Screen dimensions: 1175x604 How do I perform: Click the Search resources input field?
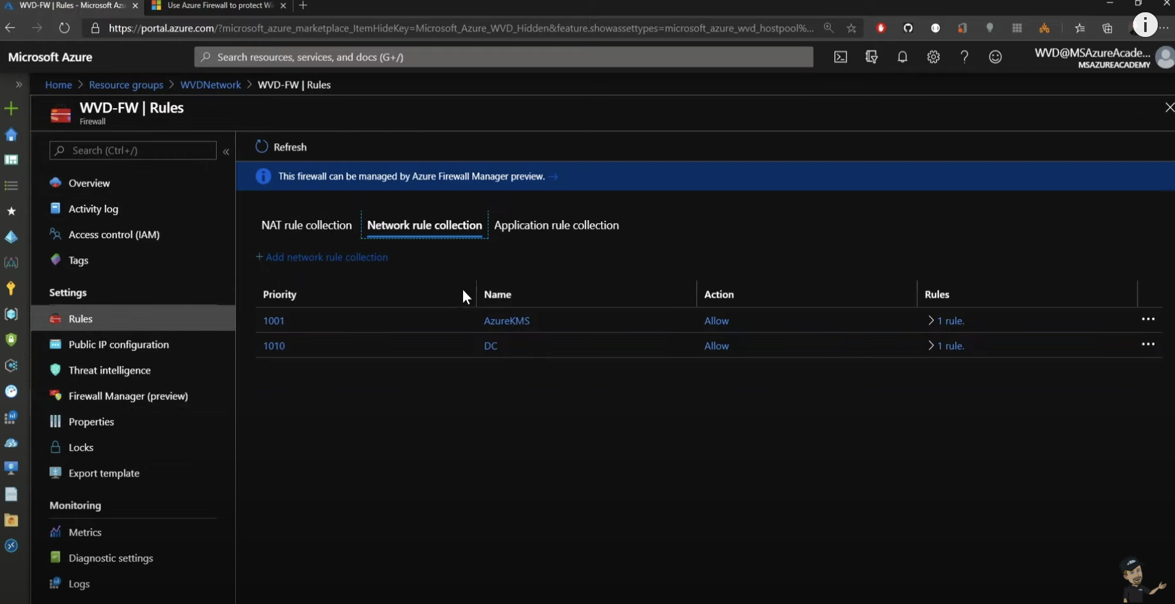pyautogui.click(x=504, y=57)
